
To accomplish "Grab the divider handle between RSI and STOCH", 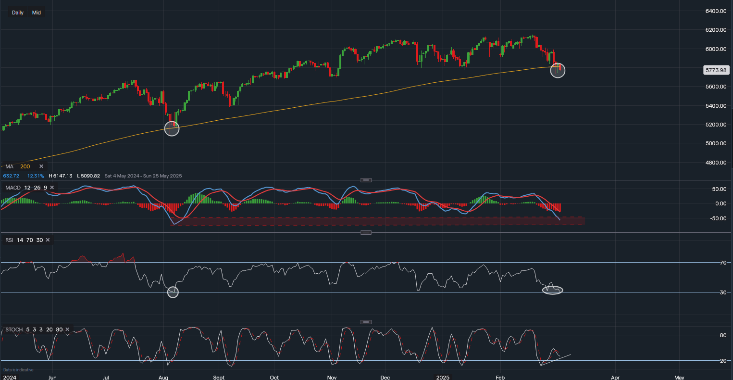I will 366,322.
